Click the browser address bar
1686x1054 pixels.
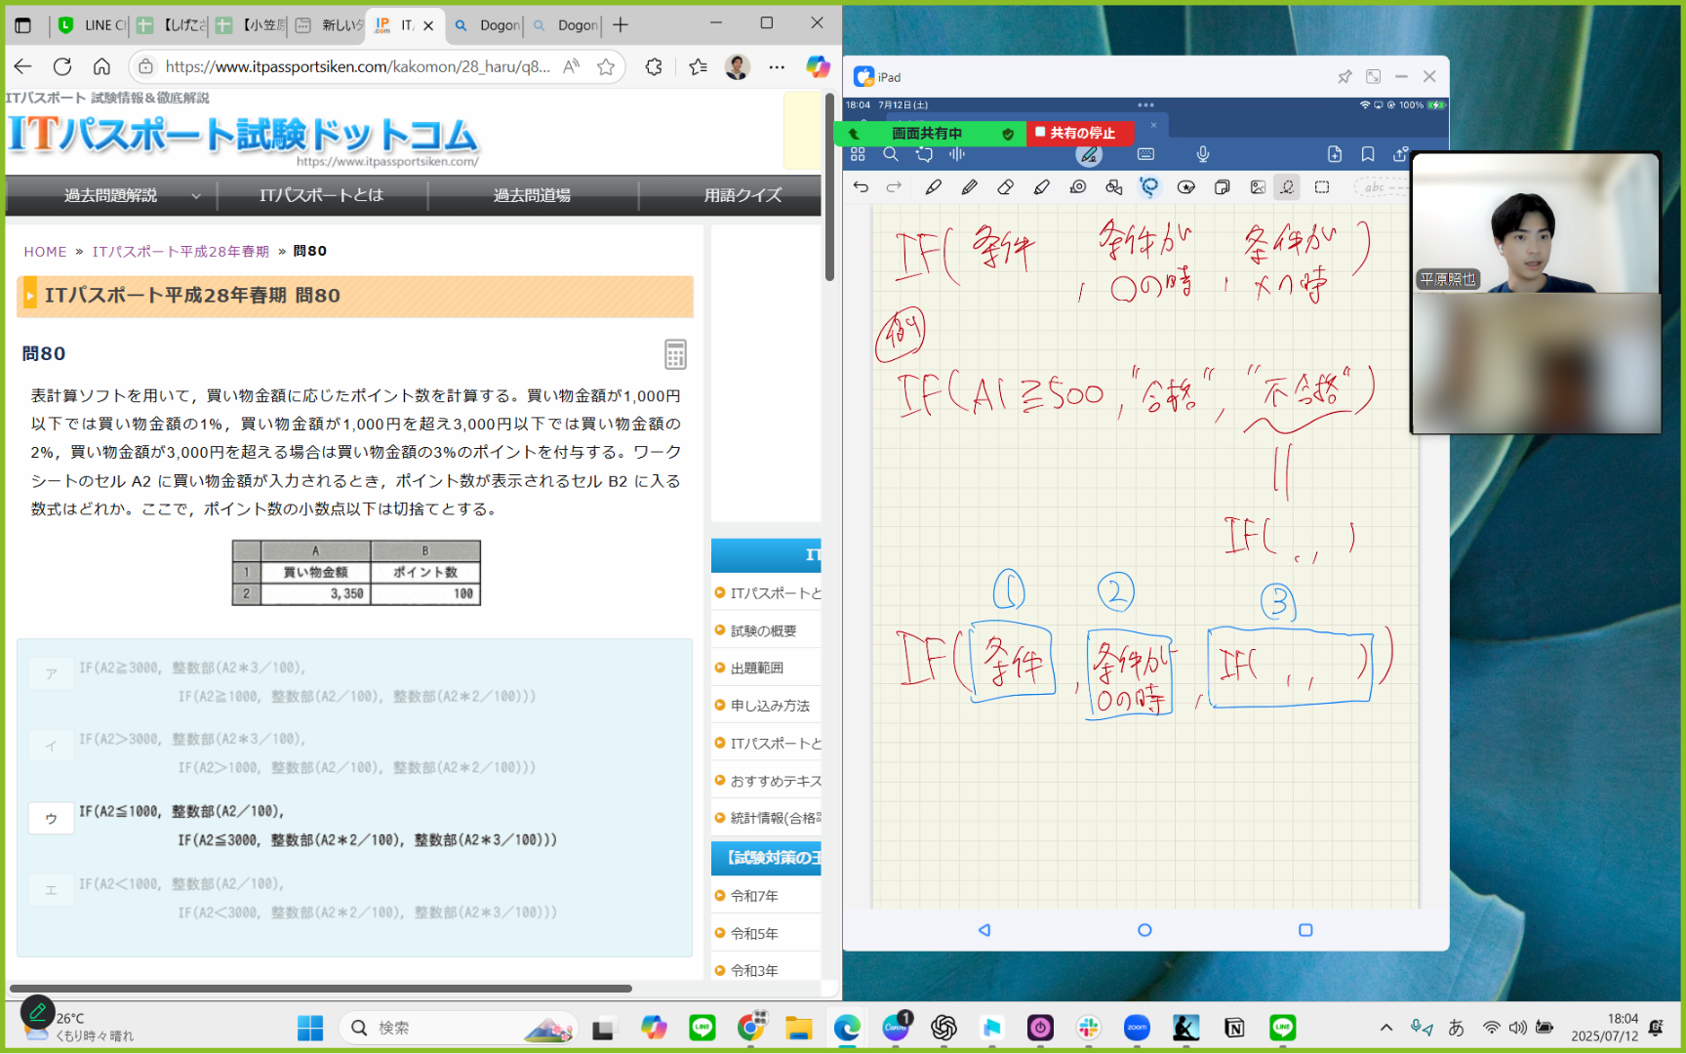point(357,66)
